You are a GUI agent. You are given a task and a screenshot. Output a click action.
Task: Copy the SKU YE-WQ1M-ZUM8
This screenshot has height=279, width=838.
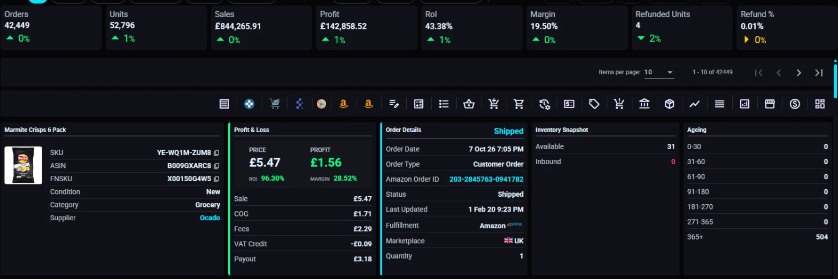point(216,153)
